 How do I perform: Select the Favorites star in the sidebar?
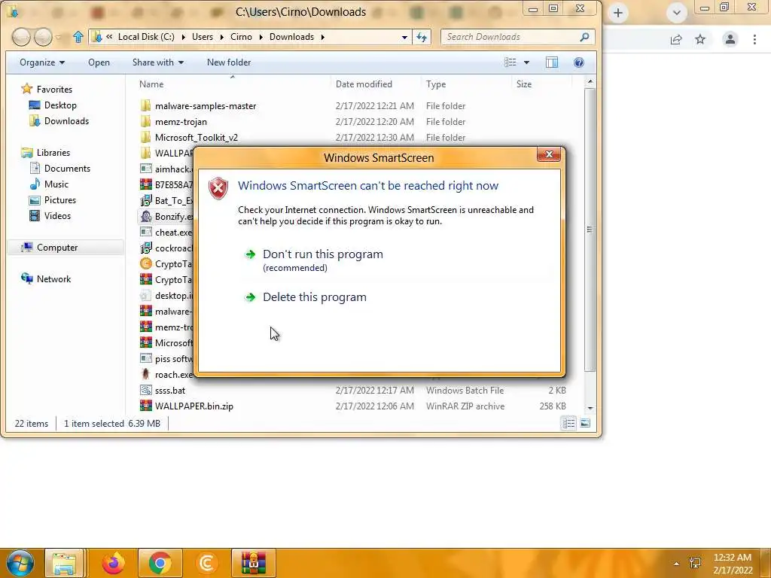(x=26, y=89)
